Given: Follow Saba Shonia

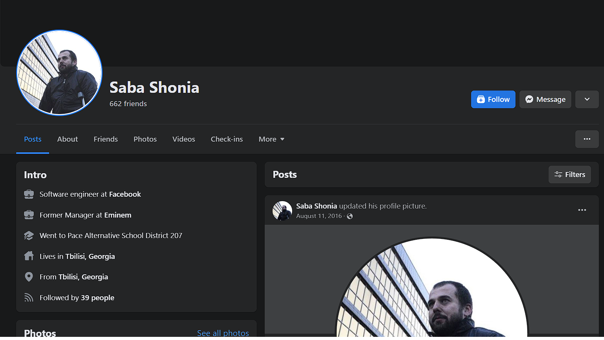Looking at the screenshot, I should 493,100.
